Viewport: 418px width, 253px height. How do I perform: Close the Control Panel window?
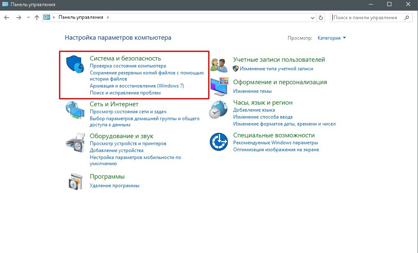pos(408,4)
